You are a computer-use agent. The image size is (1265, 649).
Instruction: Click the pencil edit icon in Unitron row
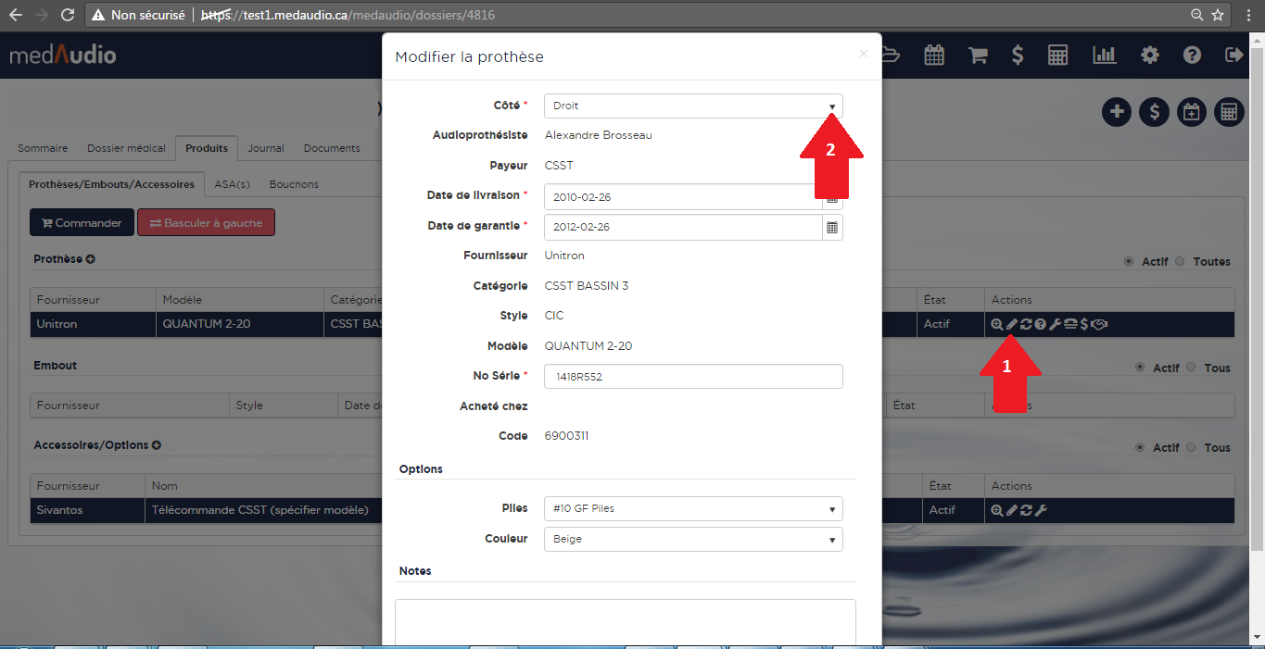pos(1012,324)
